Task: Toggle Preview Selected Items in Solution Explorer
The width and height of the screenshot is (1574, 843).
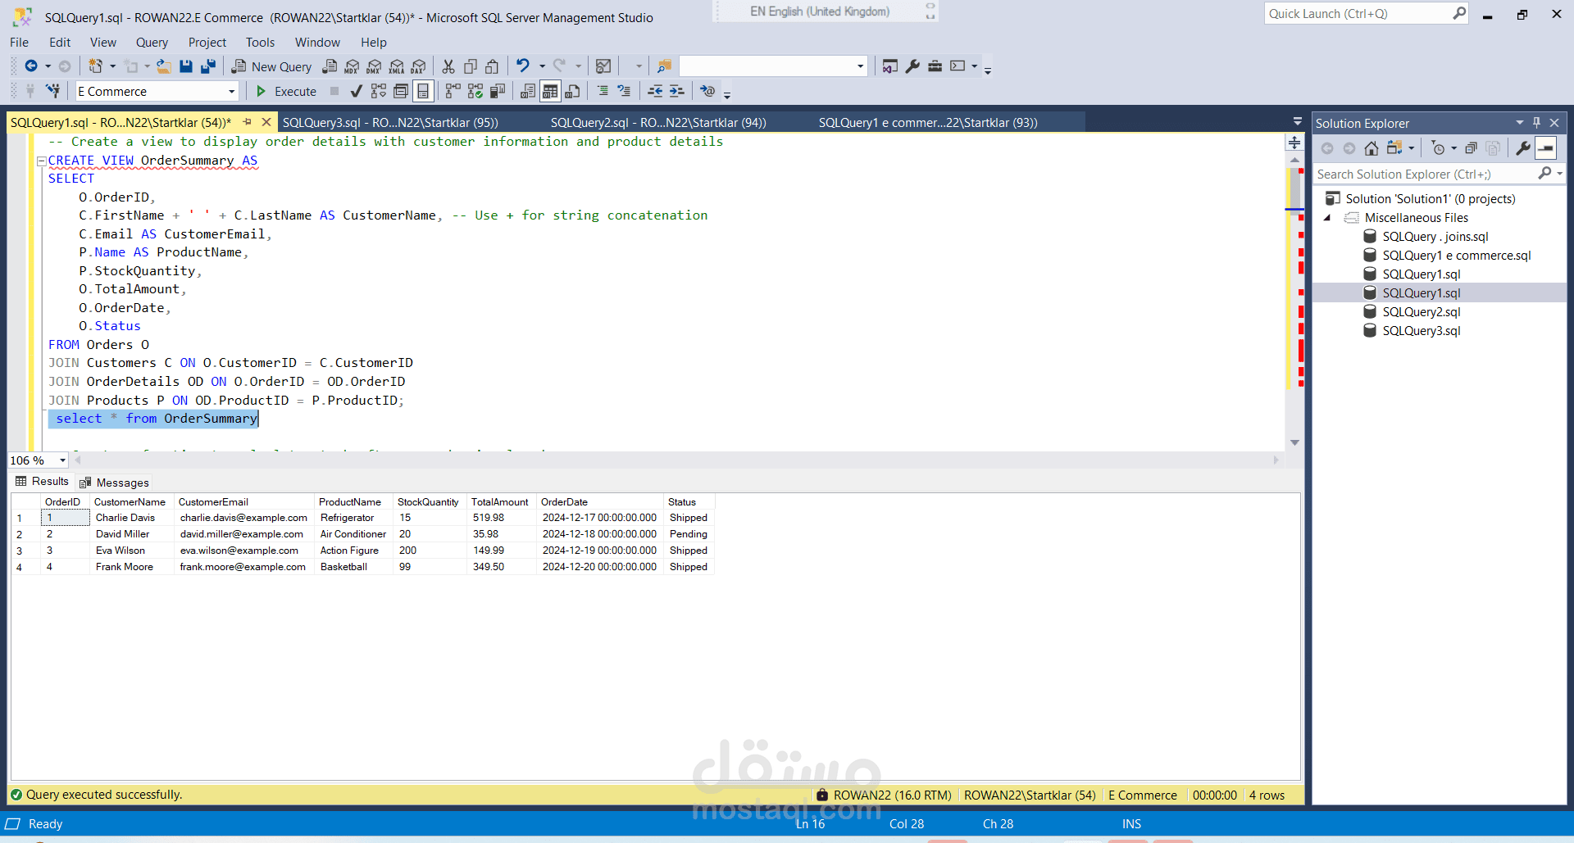Action: (x=1546, y=148)
